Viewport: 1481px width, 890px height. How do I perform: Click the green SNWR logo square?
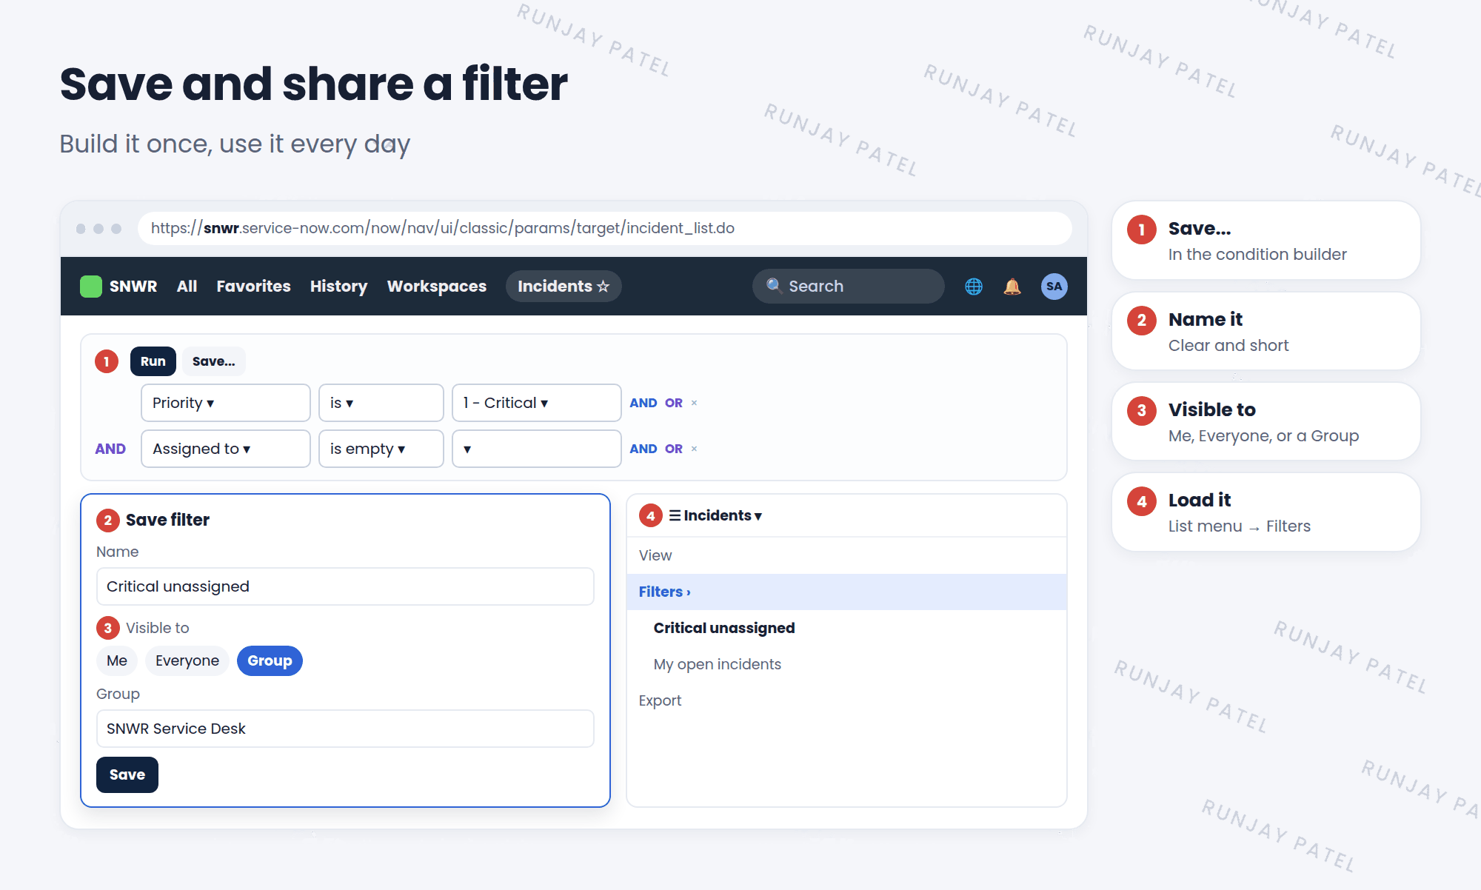(90, 287)
